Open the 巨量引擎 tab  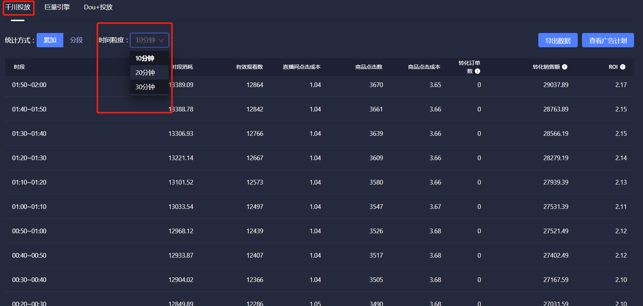pyautogui.click(x=57, y=7)
